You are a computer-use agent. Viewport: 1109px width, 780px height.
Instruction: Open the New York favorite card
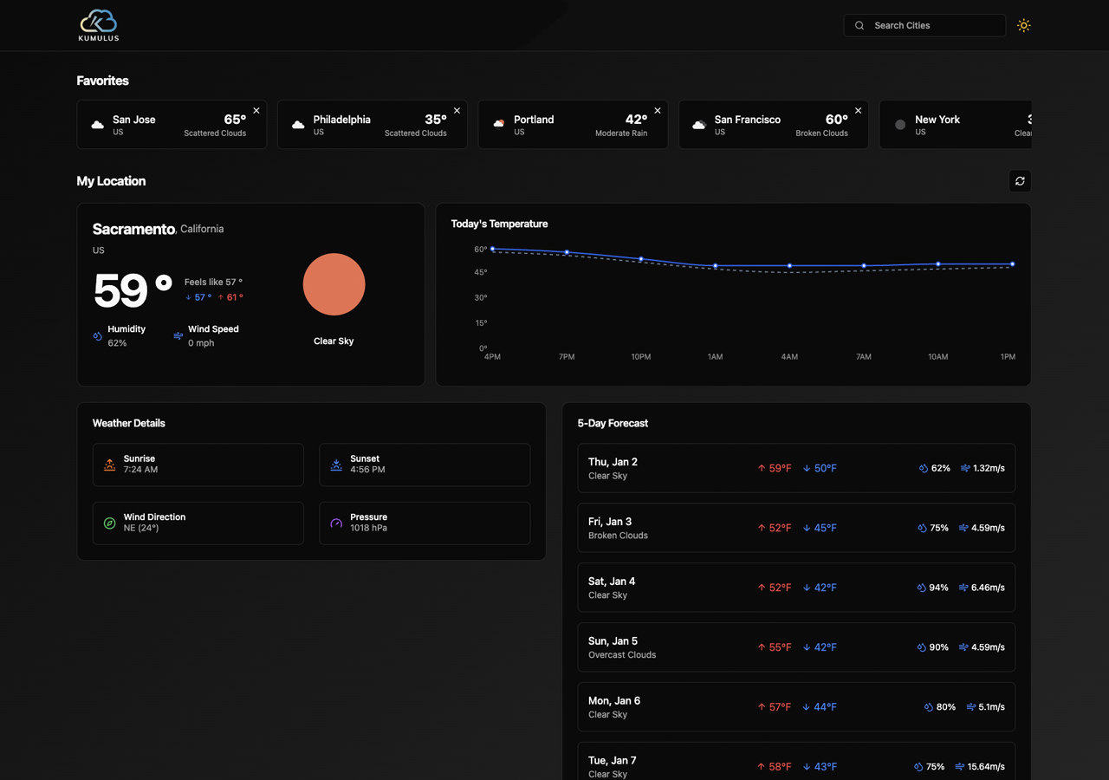click(953, 125)
